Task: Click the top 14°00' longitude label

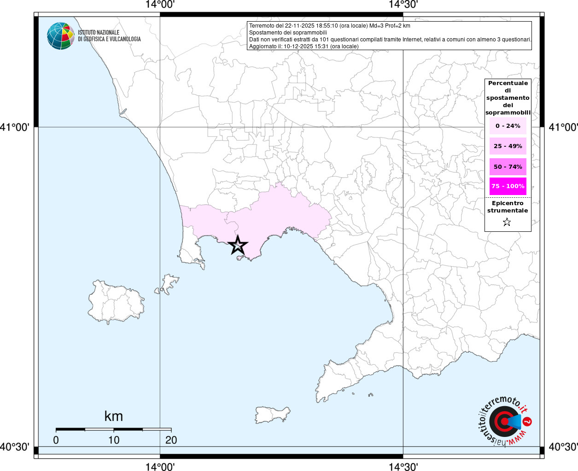Action: (160, 5)
